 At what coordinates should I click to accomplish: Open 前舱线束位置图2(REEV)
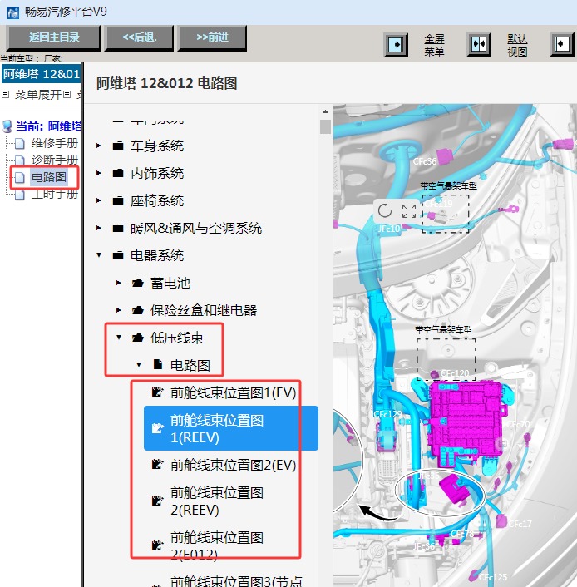(216, 501)
